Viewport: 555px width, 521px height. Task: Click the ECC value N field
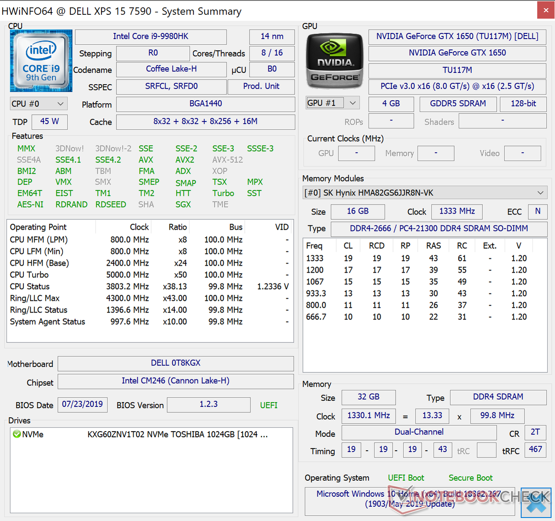pos(538,211)
